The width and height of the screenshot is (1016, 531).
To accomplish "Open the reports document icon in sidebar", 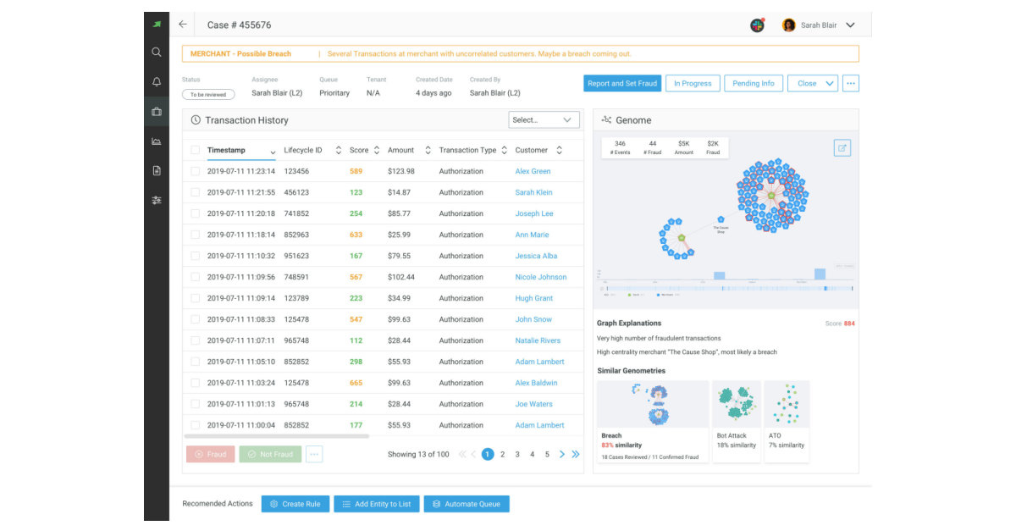I will [157, 170].
